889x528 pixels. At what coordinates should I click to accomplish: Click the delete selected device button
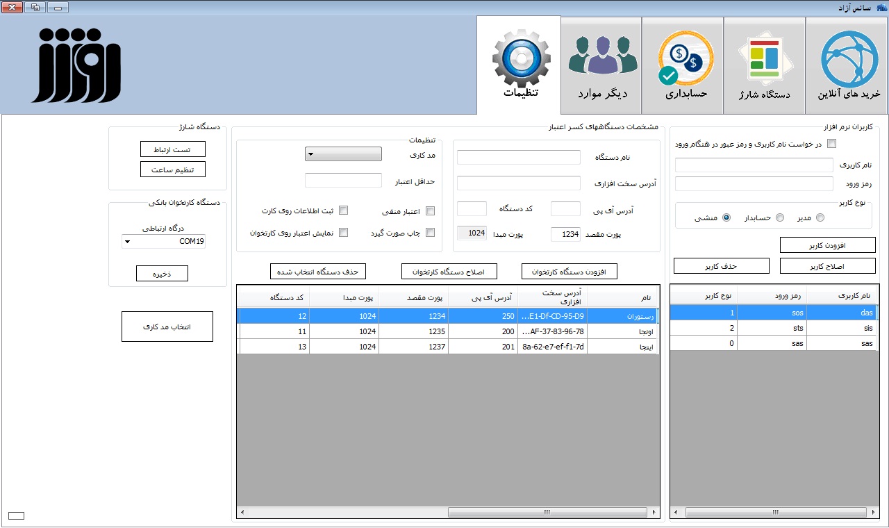click(x=317, y=272)
